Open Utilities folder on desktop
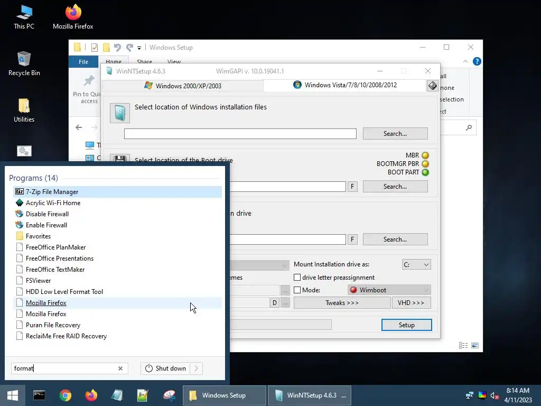This screenshot has height=406, width=541. 24,110
